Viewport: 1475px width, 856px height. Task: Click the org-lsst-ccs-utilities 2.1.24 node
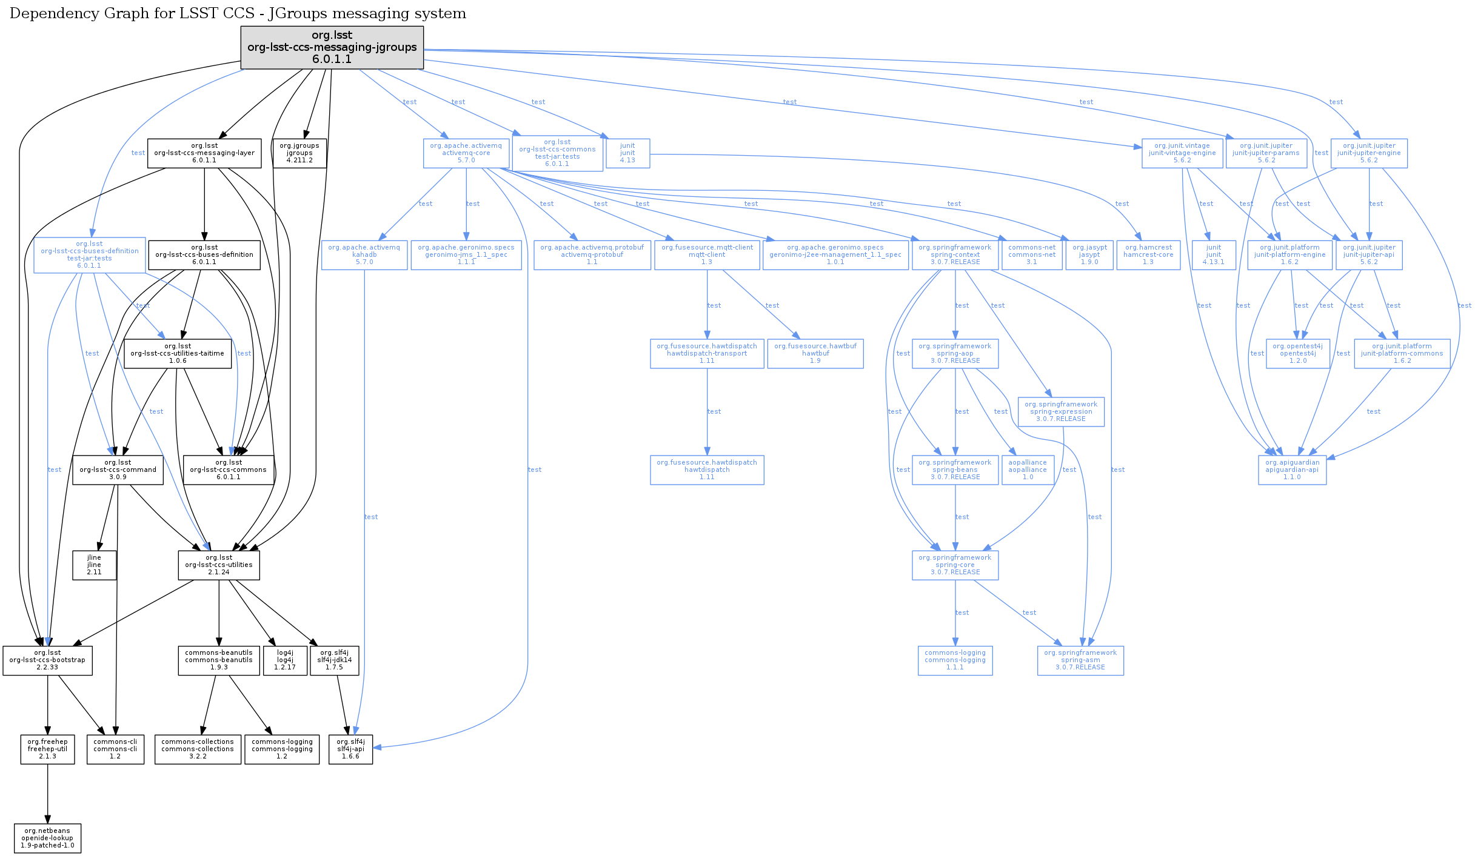point(219,565)
